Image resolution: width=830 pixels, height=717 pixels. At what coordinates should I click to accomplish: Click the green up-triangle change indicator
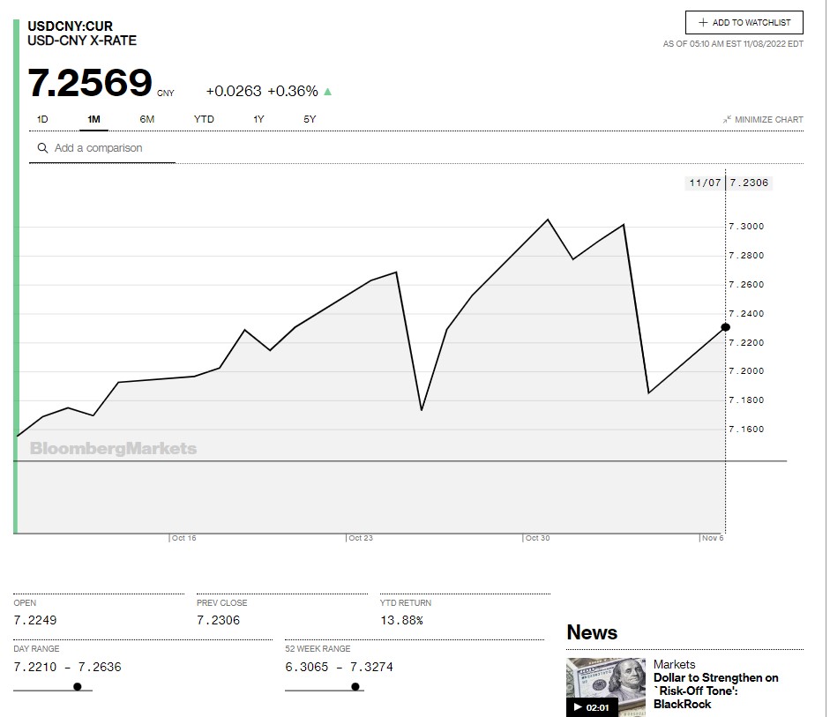tap(328, 91)
